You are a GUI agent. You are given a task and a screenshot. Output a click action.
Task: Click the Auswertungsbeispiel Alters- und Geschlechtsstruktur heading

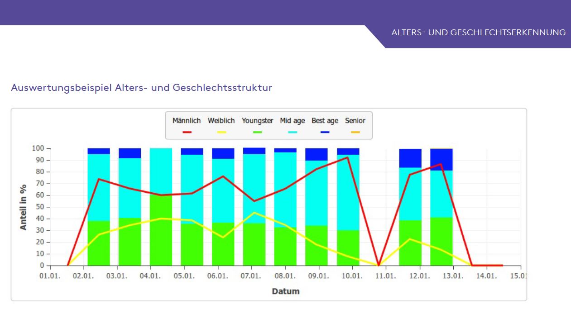click(141, 87)
